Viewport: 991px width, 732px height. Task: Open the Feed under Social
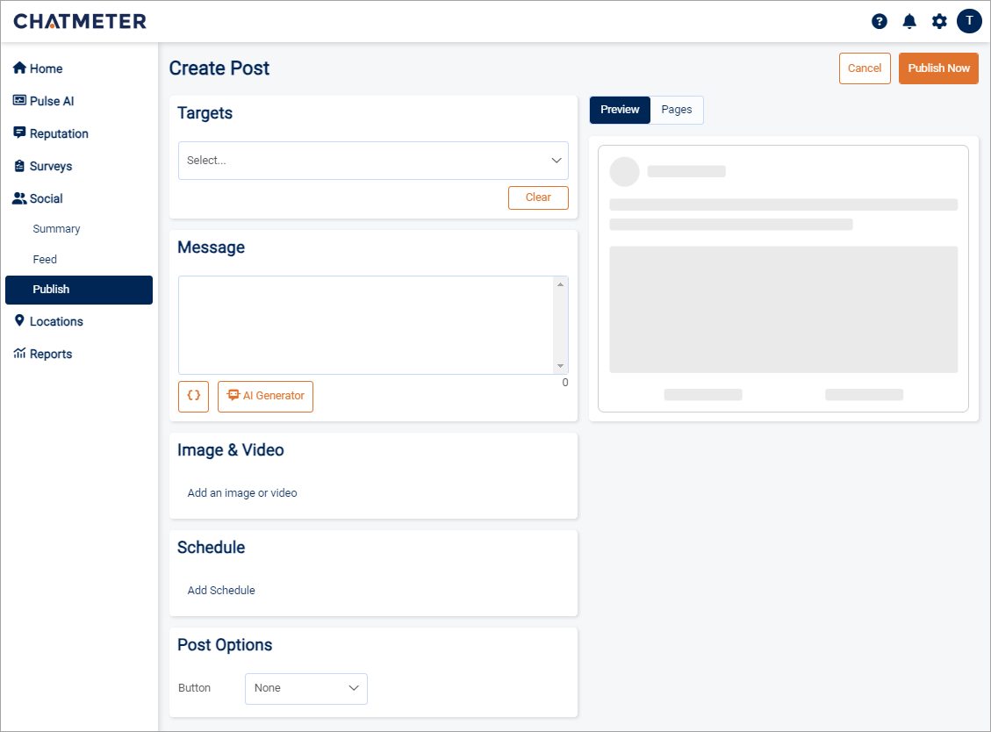pos(45,259)
